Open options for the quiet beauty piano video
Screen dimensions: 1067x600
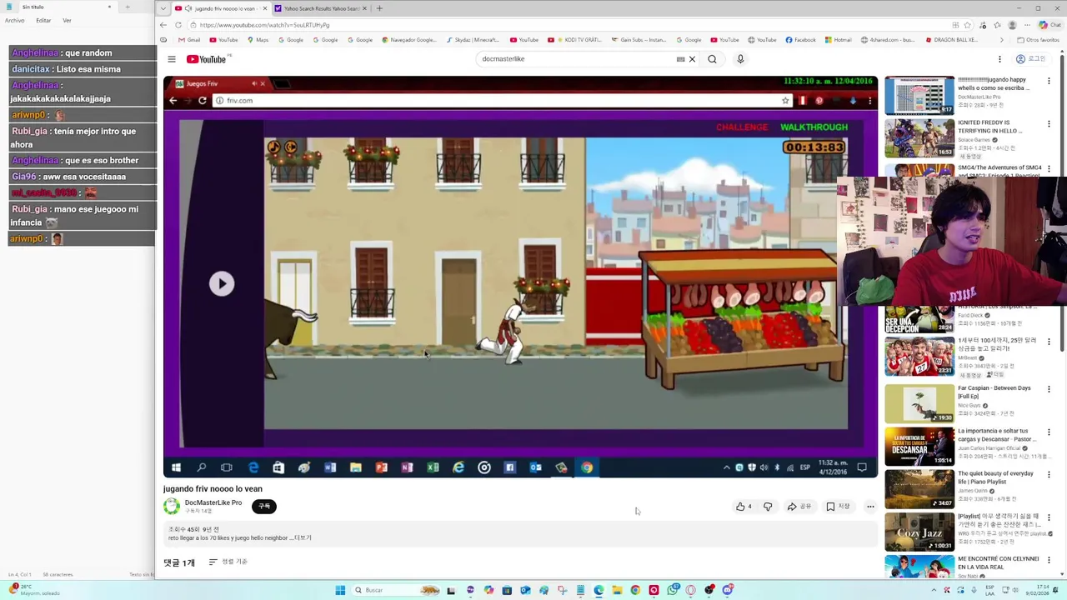pyautogui.click(x=1049, y=475)
